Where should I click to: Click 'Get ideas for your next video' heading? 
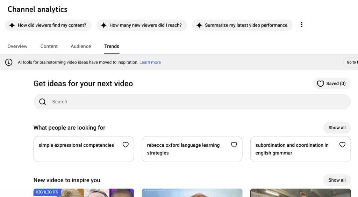[83, 84]
